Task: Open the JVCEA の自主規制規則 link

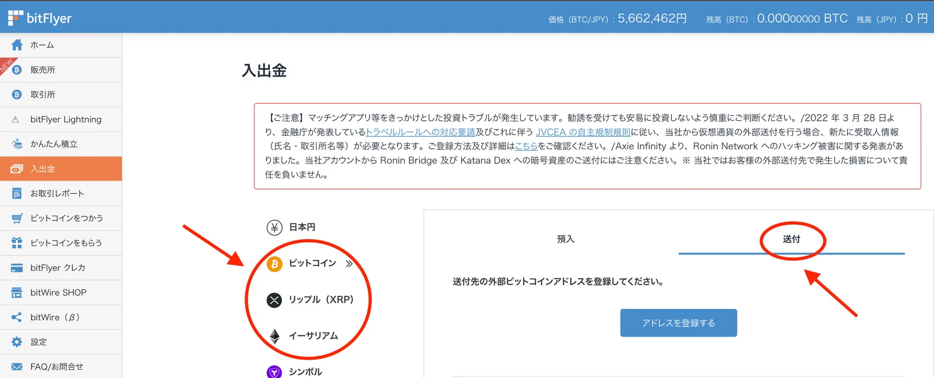Action: pyautogui.click(x=583, y=132)
